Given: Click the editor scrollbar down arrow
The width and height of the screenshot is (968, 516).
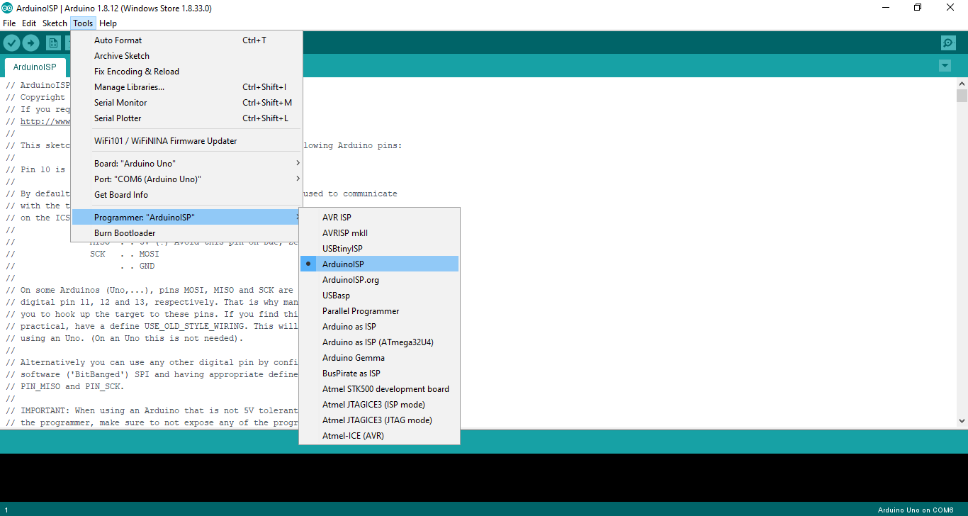Looking at the screenshot, I should click(962, 421).
